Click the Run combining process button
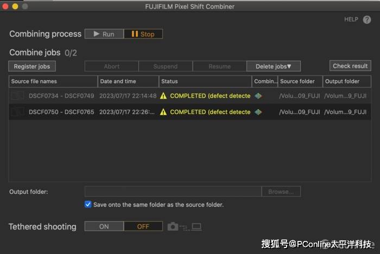380x254 pixels. (x=104, y=34)
